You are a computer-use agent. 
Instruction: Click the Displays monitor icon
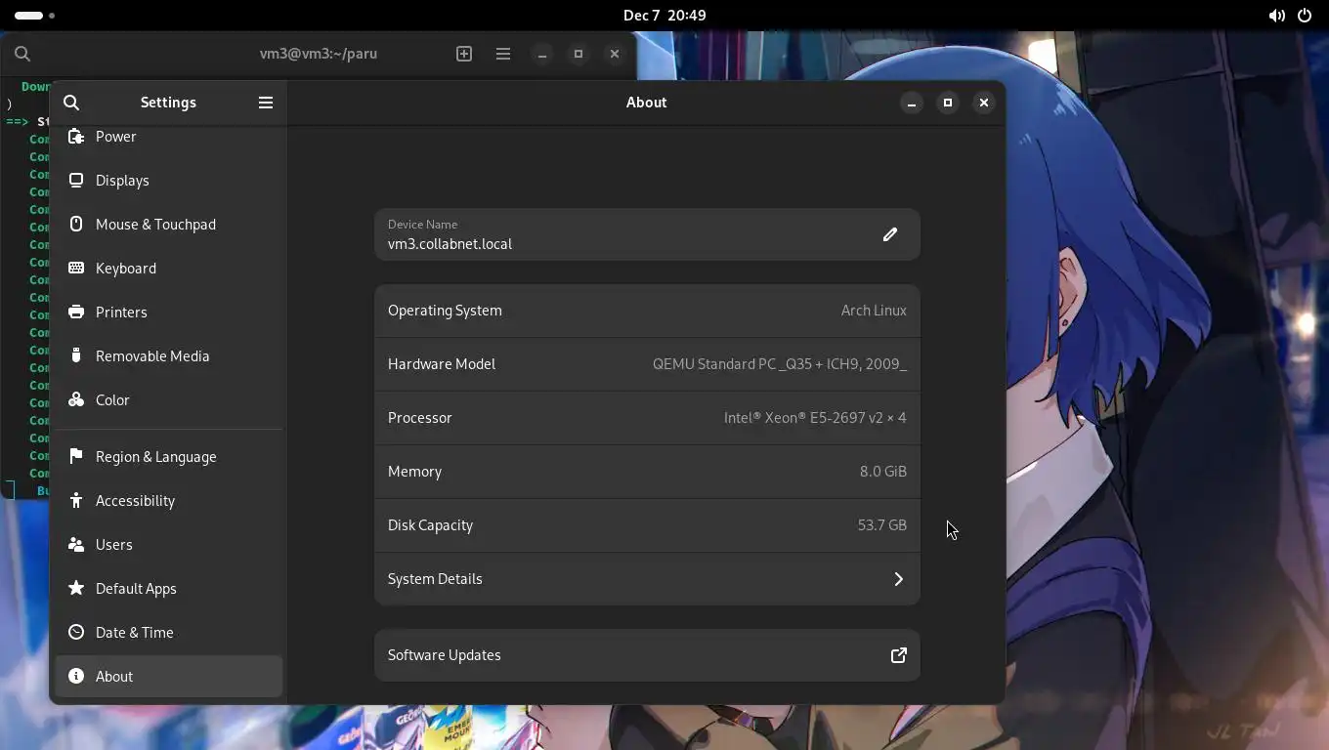point(76,181)
